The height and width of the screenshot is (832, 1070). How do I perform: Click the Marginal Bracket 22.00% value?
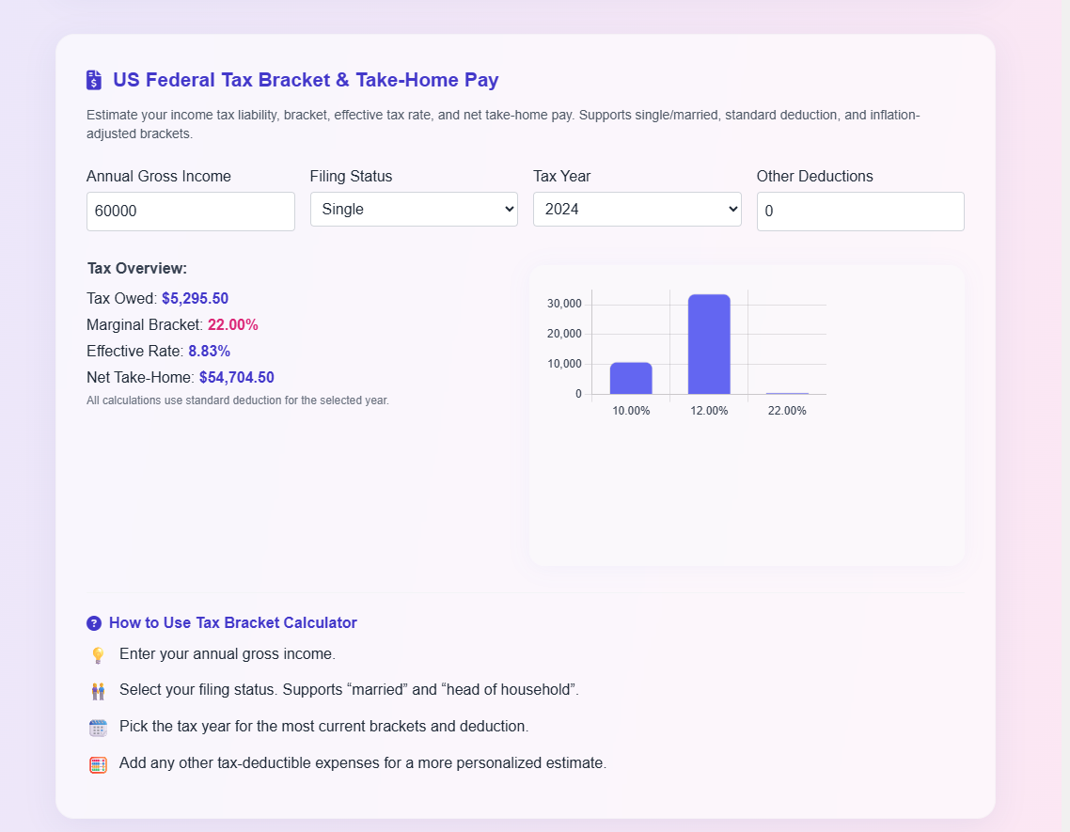coord(232,325)
